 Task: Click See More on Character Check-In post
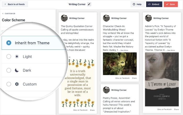[124, 50]
